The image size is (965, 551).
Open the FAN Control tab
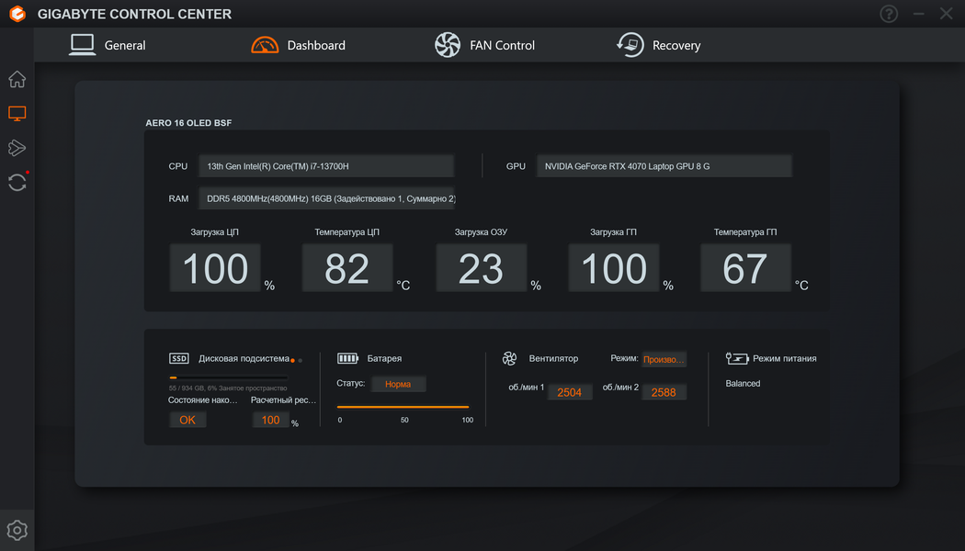(485, 45)
